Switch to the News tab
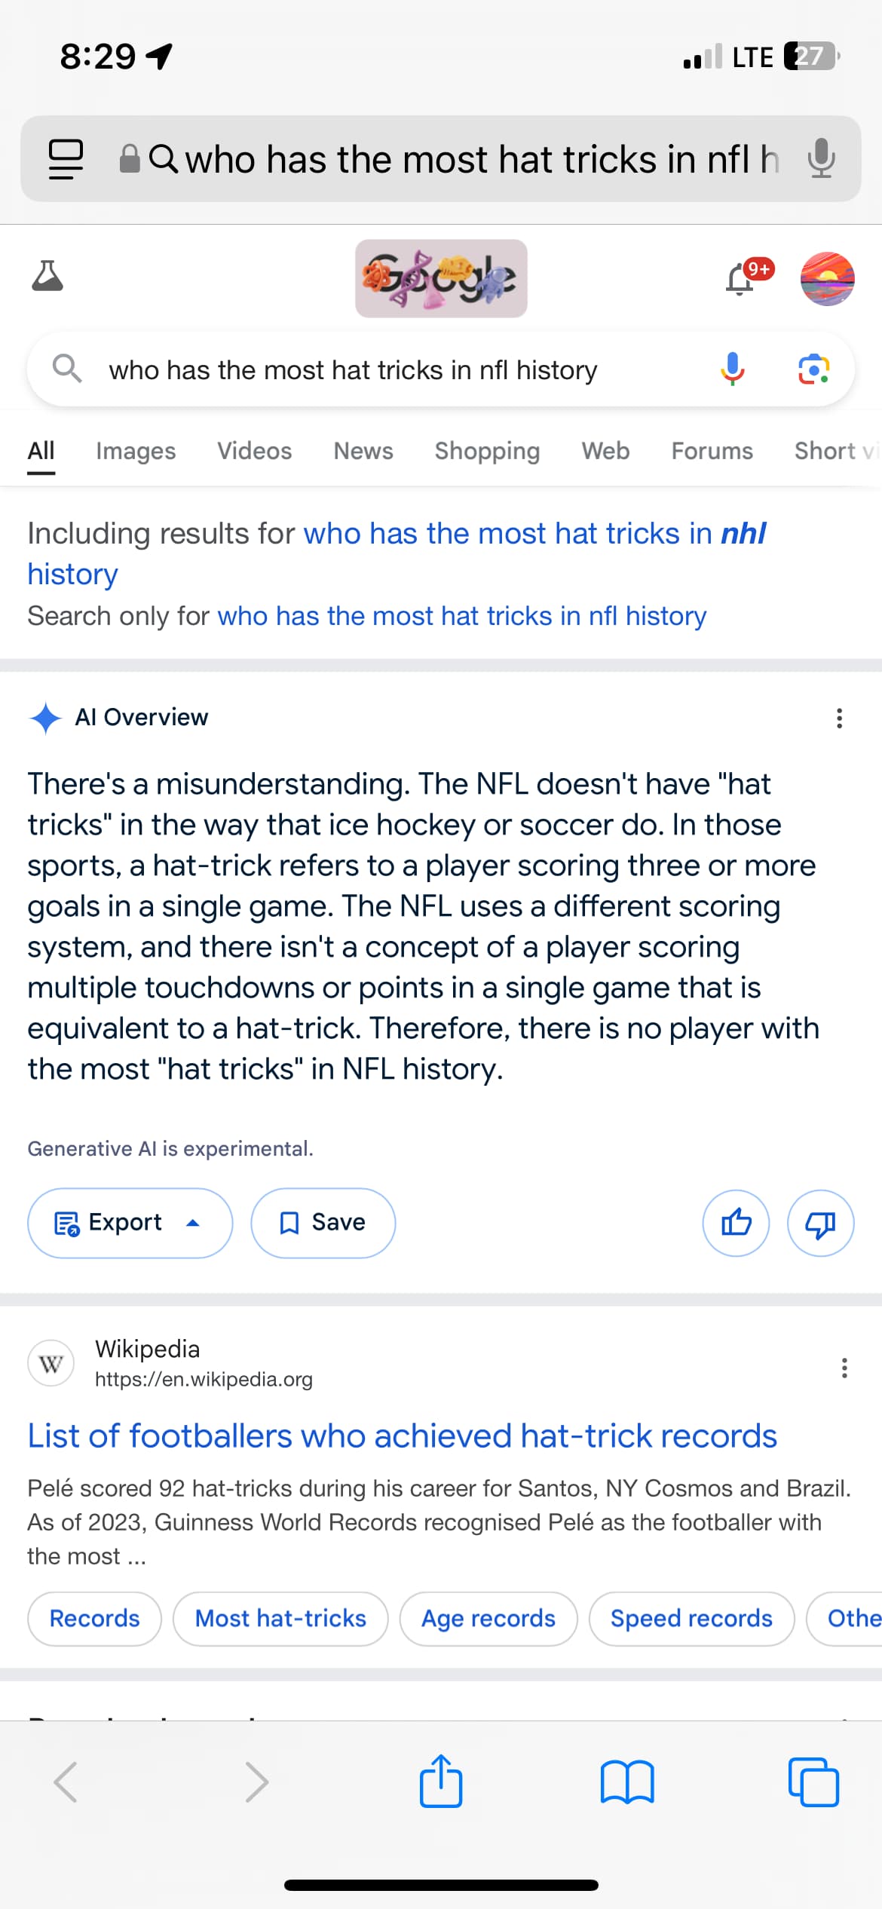This screenshot has width=882, height=1909. (x=363, y=451)
